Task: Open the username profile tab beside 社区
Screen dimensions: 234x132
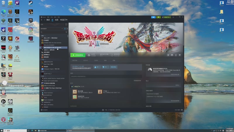Action: 64,20
